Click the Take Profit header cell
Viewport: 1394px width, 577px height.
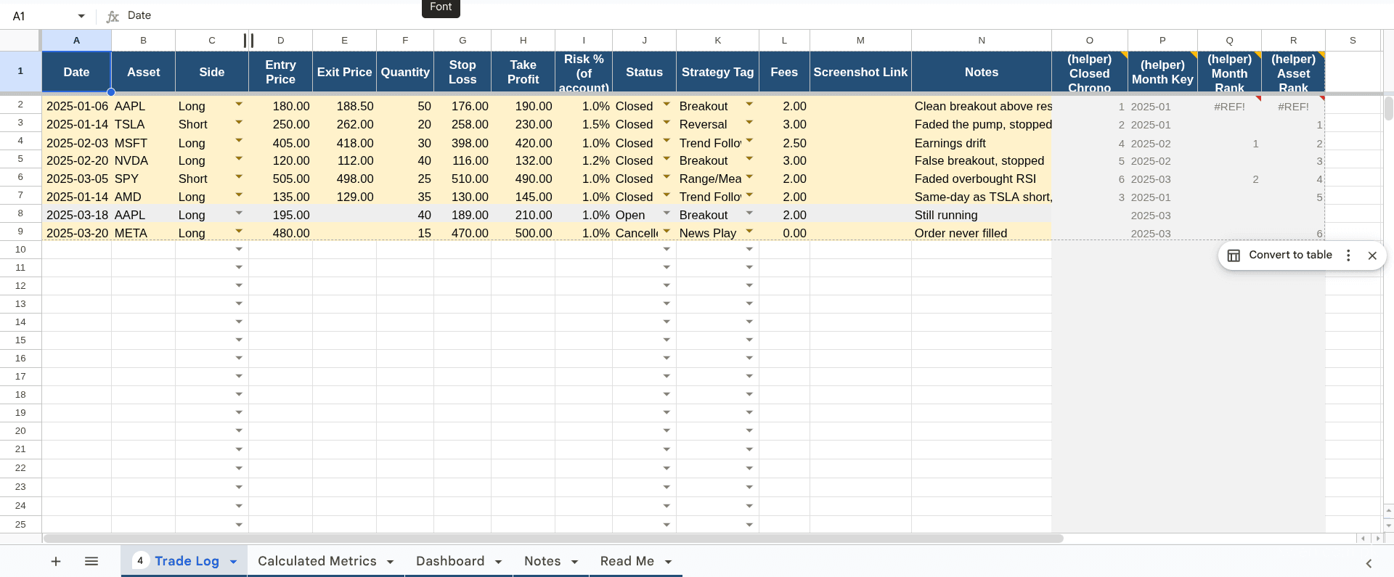[x=523, y=72]
